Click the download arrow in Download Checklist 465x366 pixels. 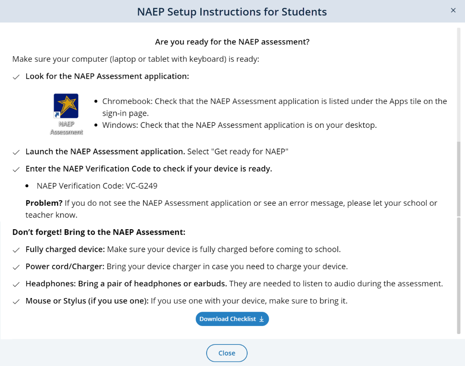click(x=262, y=319)
